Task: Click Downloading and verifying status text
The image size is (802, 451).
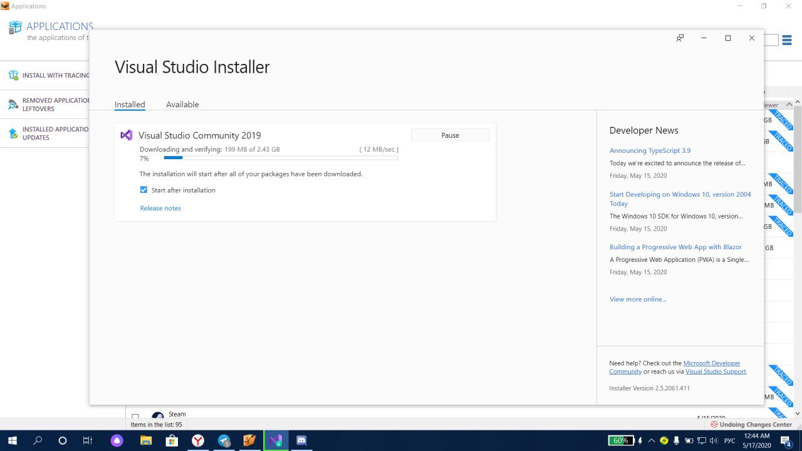Action: (180, 150)
